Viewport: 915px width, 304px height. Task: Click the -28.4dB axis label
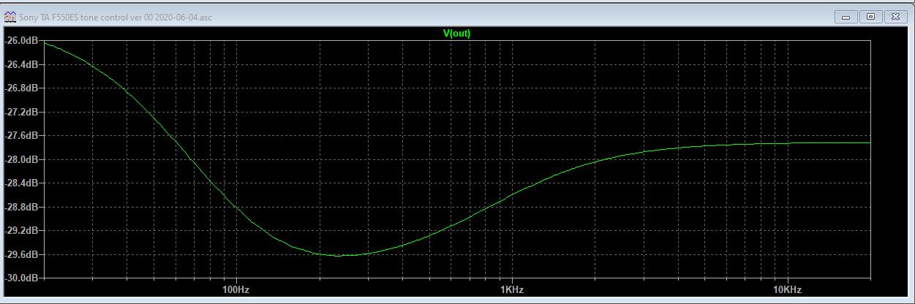(x=21, y=183)
